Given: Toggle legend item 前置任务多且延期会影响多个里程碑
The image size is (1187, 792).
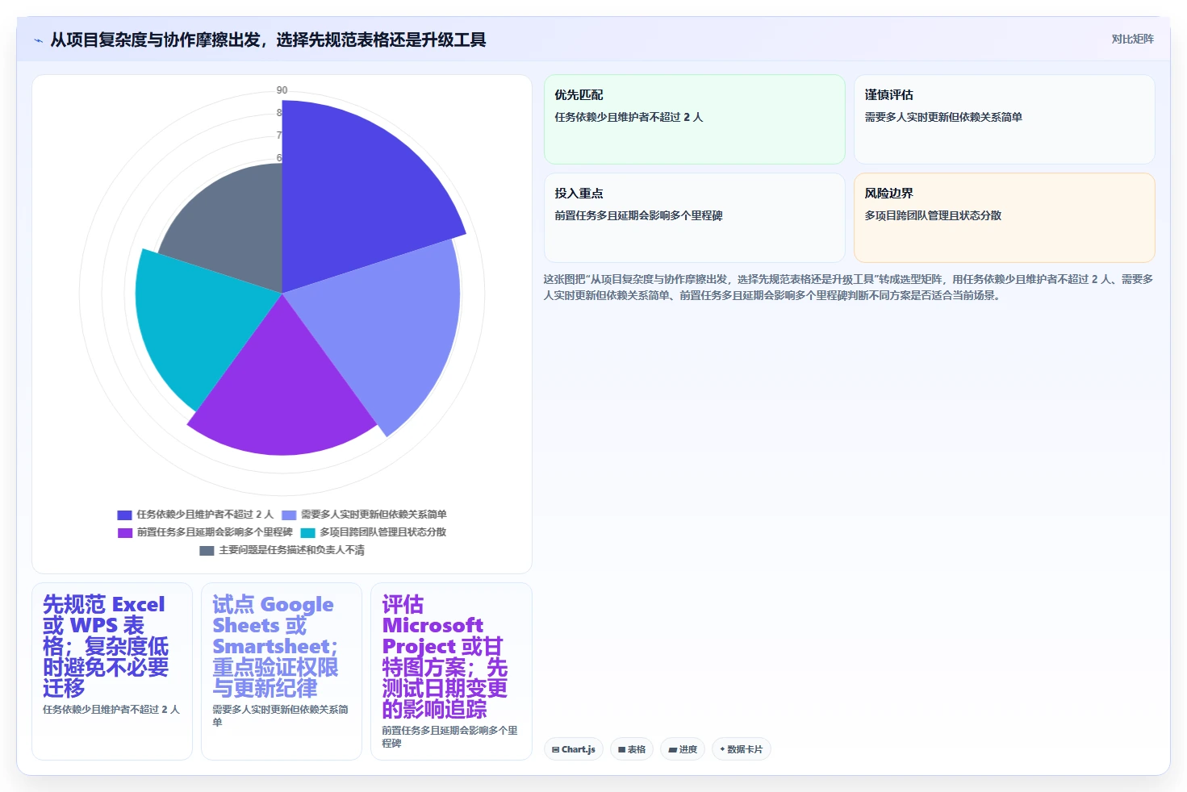Looking at the screenshot, I should (x=205, y=532).
